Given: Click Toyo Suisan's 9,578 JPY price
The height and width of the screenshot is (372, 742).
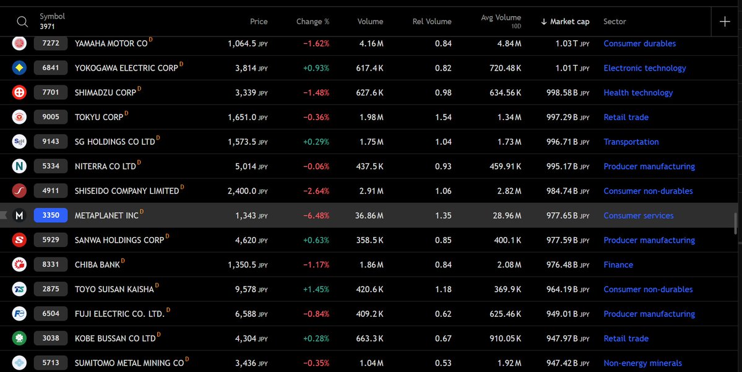Looking at the screenshot, I should coord(251,290).
